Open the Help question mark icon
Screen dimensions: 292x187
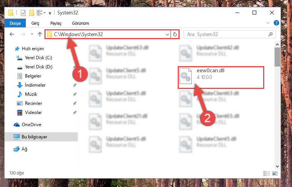point(276,23)
